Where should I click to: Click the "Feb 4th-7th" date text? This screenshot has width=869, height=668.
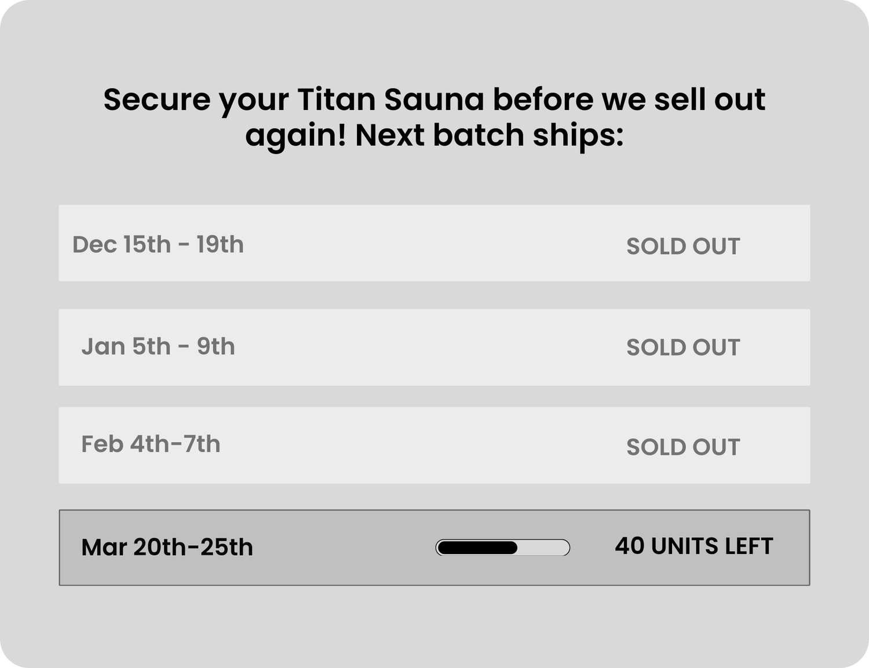coord(151,445)
